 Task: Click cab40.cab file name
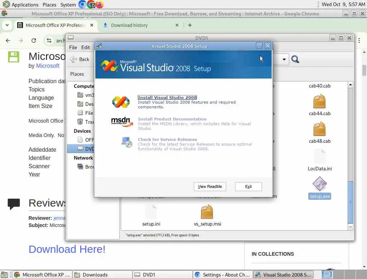[x=320, y=86]
